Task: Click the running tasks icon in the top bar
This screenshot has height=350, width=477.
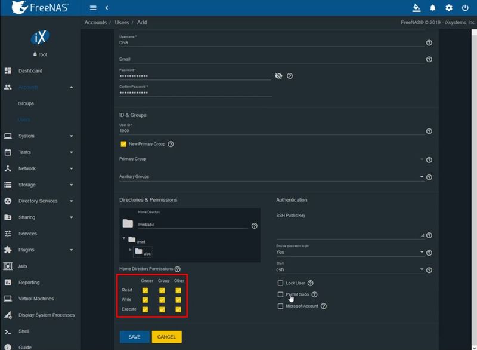Action: coord(416,8)
